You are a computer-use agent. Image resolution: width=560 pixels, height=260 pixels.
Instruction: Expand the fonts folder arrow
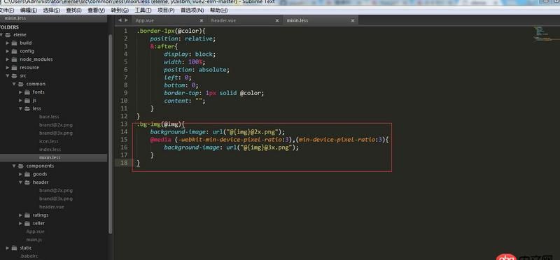pyautogui.click(x=21, y=92)
